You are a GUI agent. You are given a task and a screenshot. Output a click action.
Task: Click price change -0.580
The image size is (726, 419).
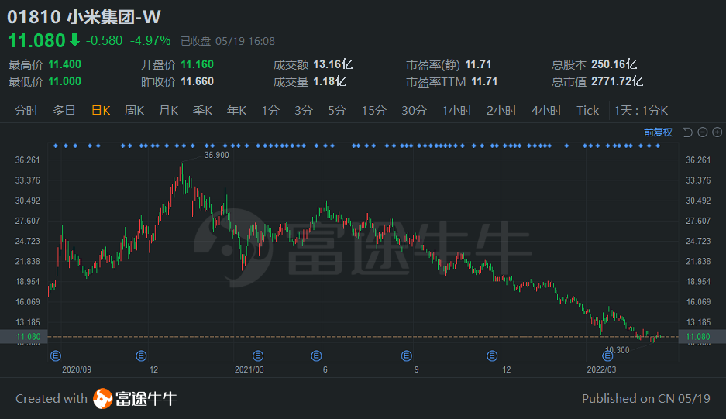click(x=104, y=41)
